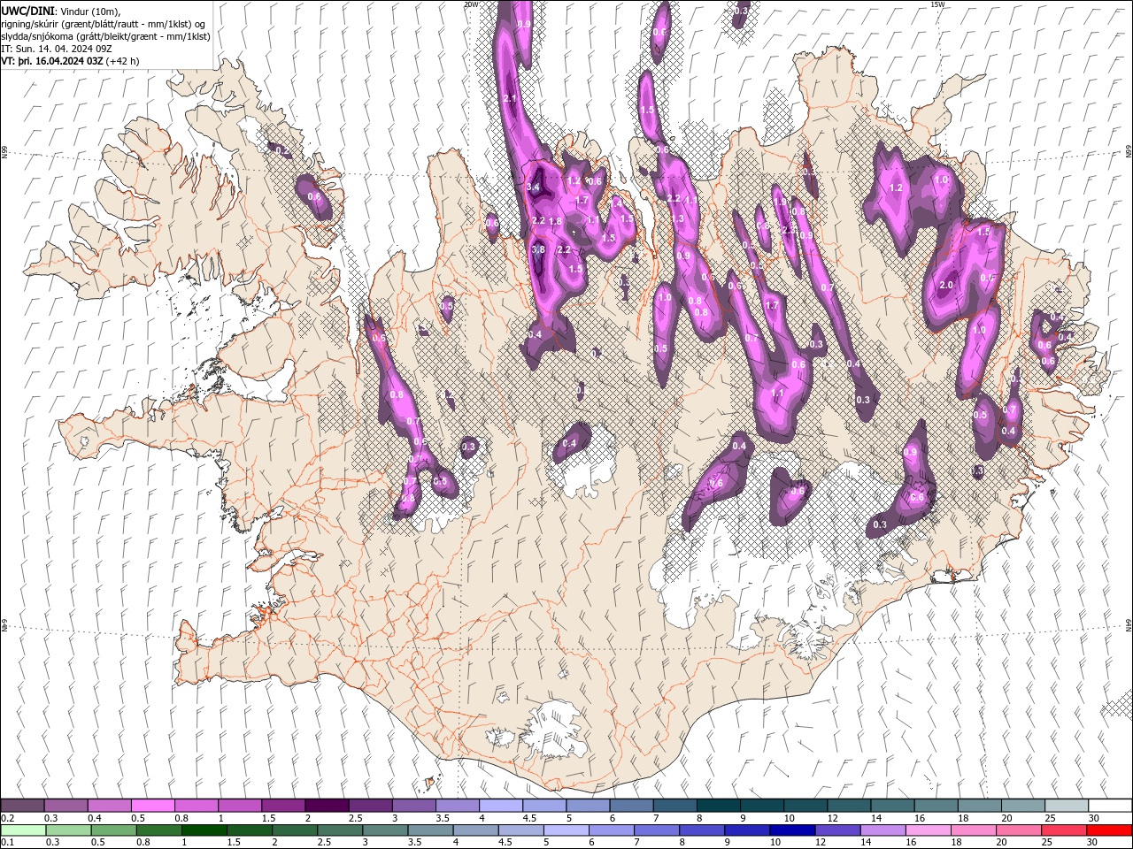
Task: Click the '3.4' precipitation value on the map
Action: tap(533, 187)
